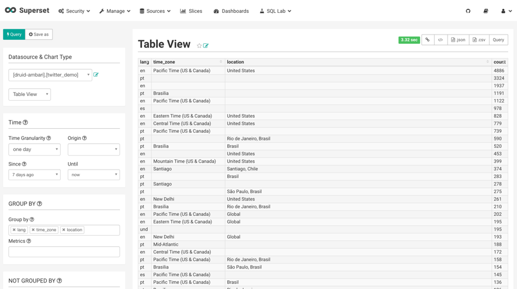Open the Manage menu
Image resolution: width=517 pixels, height=289 pixels.
tap(114, 11)
